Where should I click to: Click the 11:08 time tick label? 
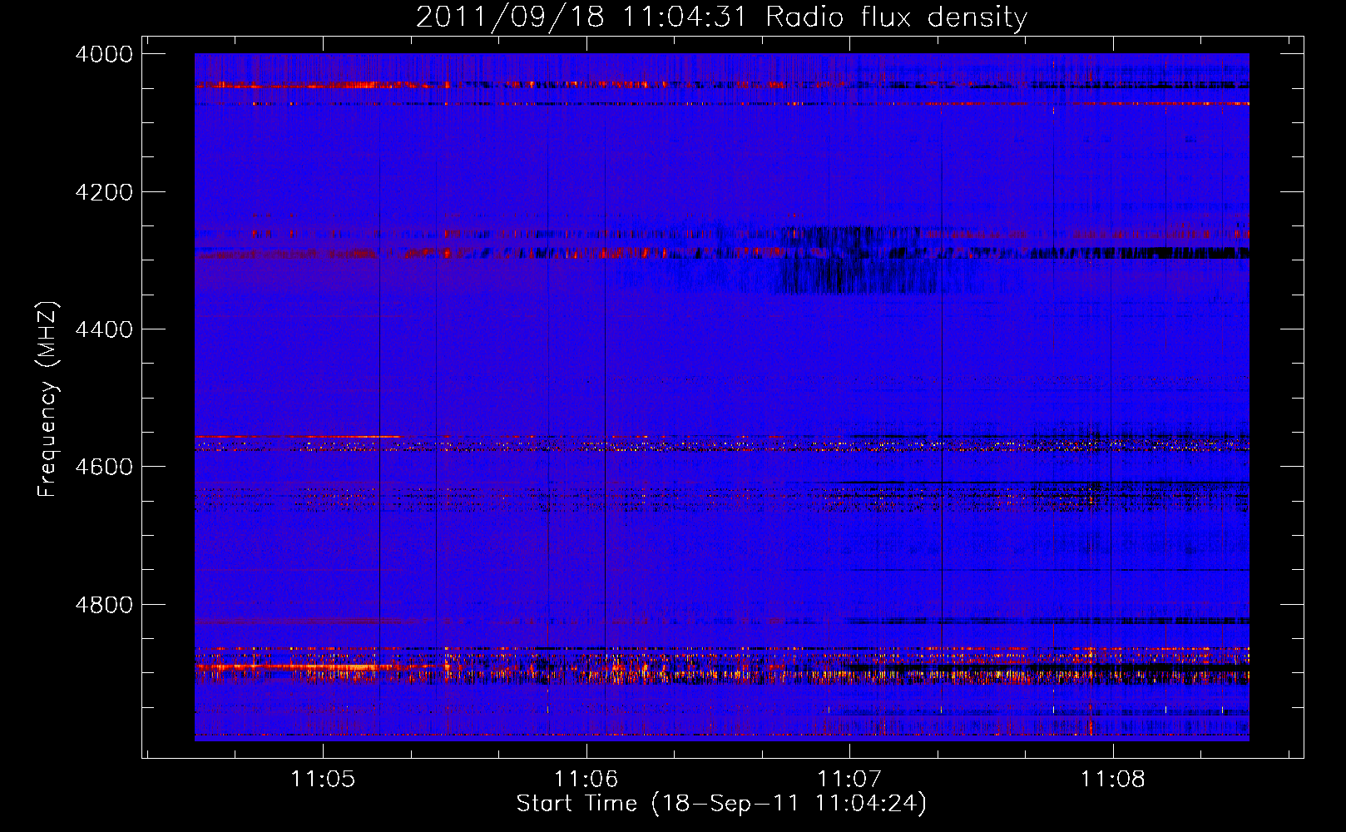click(1113, 780)
